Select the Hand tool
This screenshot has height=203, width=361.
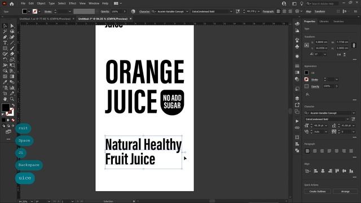coord(5,99)
